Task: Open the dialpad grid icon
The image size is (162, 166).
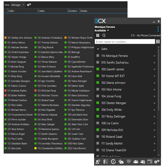Action: [x=158, y=41]
